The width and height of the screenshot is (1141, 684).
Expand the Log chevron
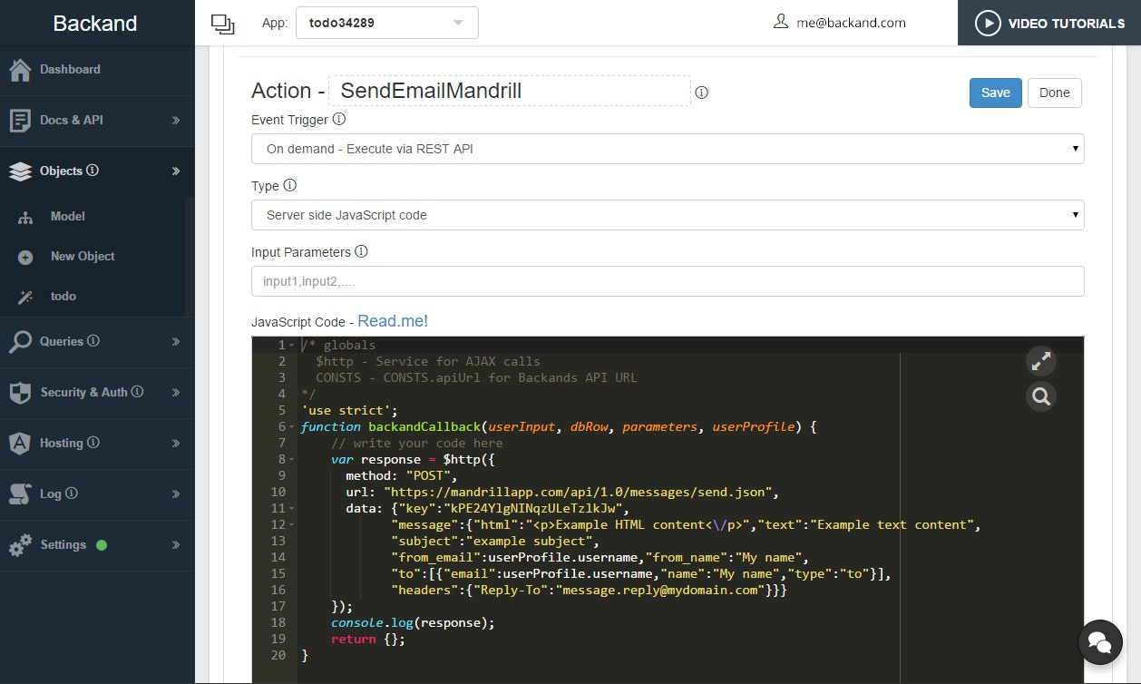pos(176,494)
